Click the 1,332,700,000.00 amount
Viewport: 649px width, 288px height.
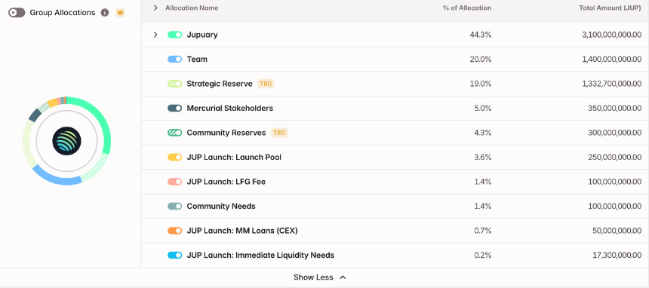(x=612, y=84)
